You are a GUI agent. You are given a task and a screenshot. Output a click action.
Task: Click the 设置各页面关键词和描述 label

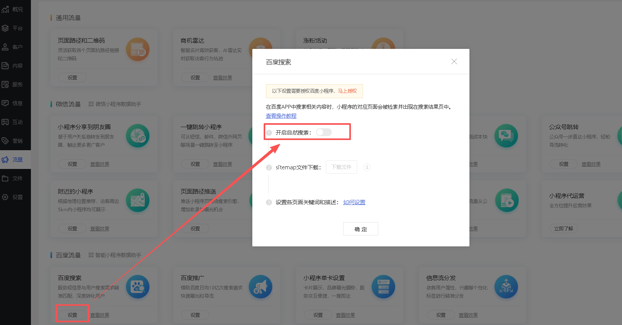click(x=307, y=202)
